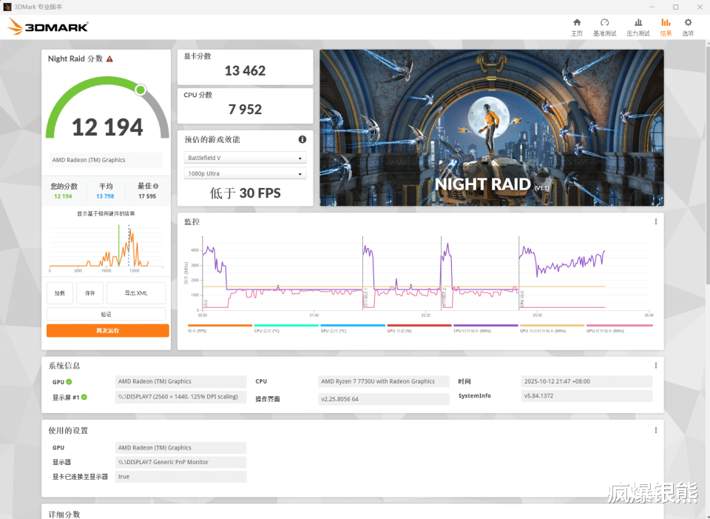Image resolution: width=710 pixels, height=519 pixels.
Task: Click the orange run again (再次运行) button
Action: pos(108,330)
